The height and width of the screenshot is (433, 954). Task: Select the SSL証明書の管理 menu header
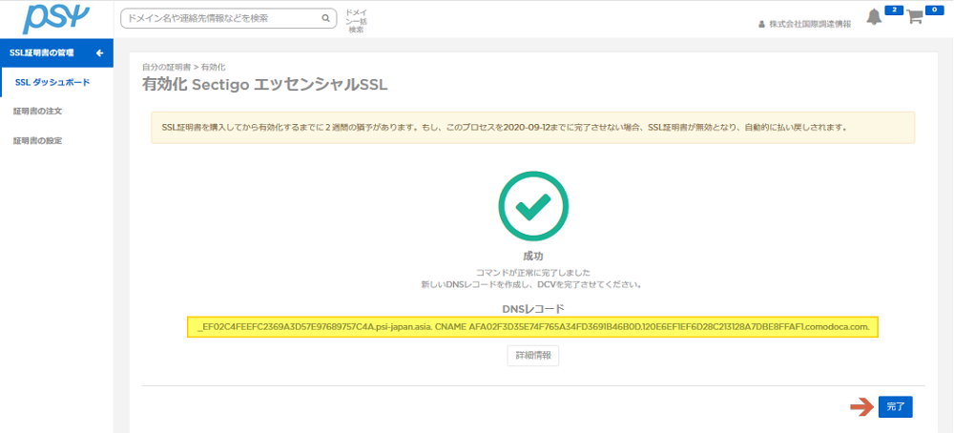[56, 52]
